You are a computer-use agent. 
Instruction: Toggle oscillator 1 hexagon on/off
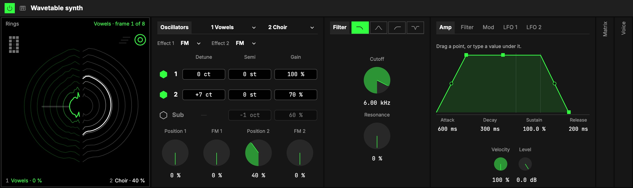pyautogui.click(x=163, y=74)
